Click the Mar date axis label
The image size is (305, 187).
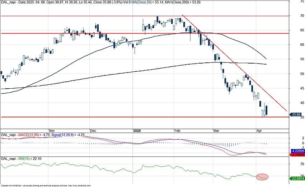tap(216, 131)
